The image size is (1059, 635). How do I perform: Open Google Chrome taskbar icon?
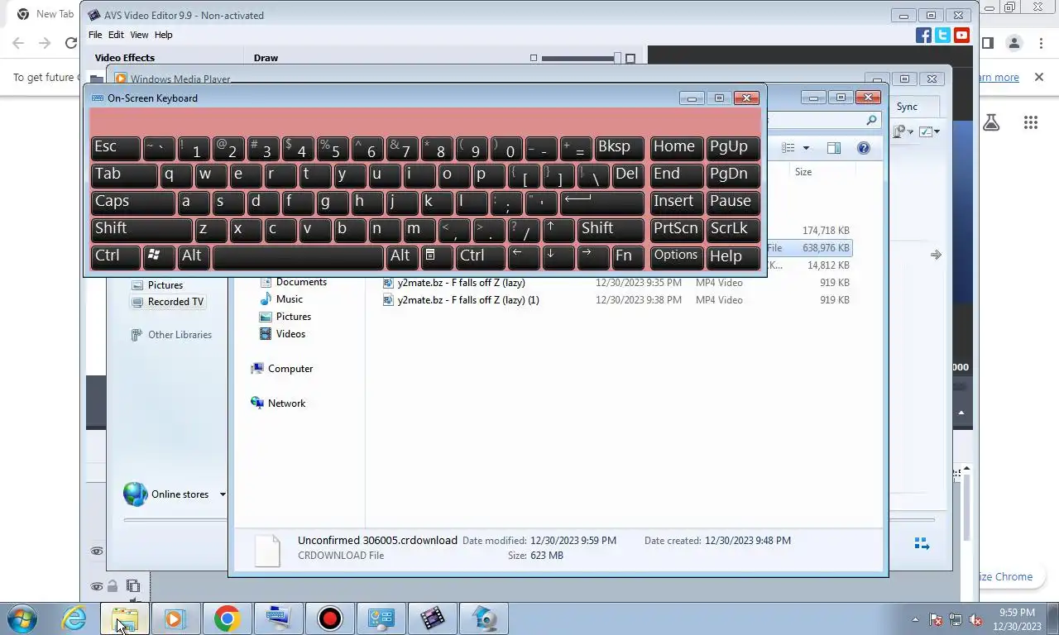tap(227, 618)
